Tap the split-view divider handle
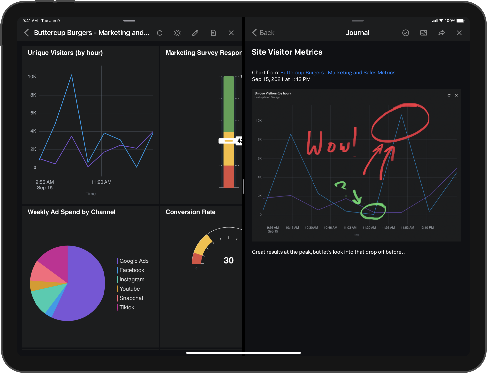The height and width of the screenshot is (373, 487). (x=243, y=186)
